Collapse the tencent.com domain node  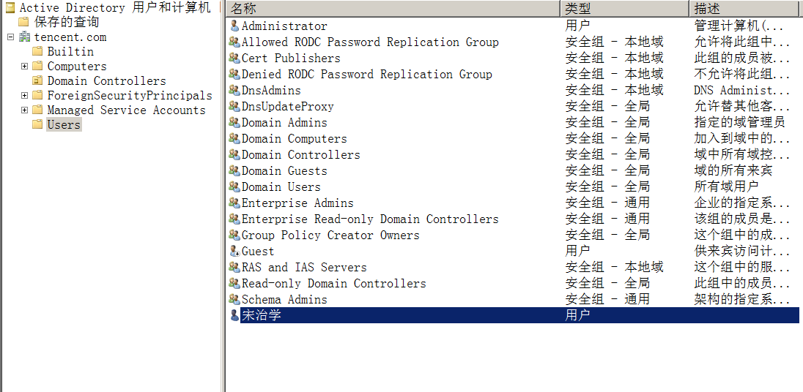coord(11,37)
